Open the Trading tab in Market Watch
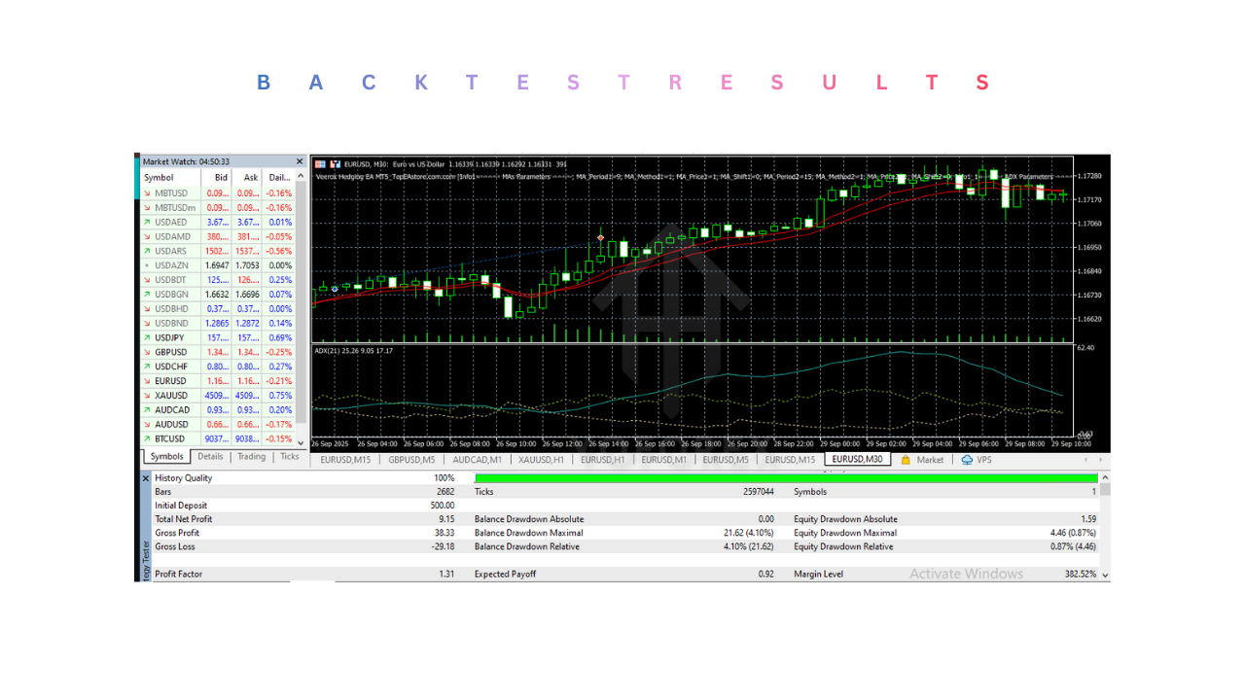 tap(251, 457)
